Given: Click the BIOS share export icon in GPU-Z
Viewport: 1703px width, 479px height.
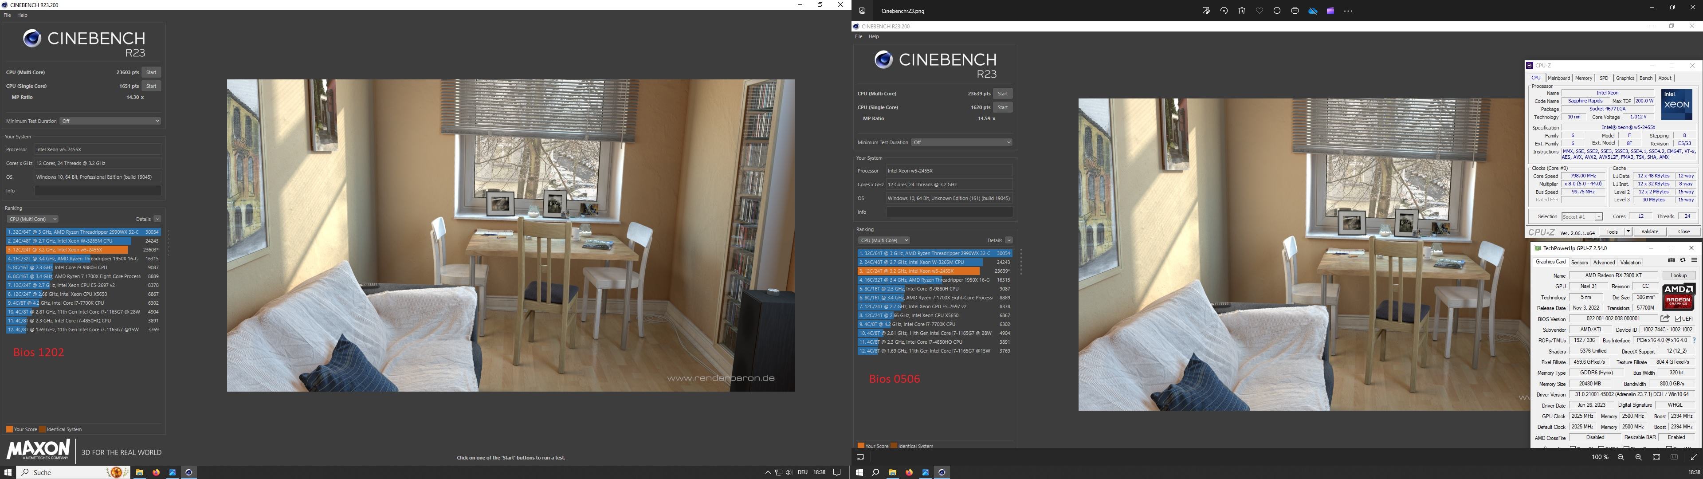Looking at the screenshot, I should (1665, 319).
